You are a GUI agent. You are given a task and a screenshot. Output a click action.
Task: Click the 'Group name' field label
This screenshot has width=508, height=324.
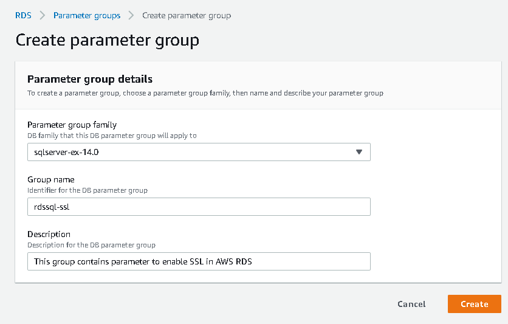(x=51, y=180)
